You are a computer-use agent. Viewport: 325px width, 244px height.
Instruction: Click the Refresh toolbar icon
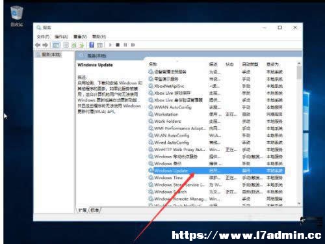(x=74, y=45)
